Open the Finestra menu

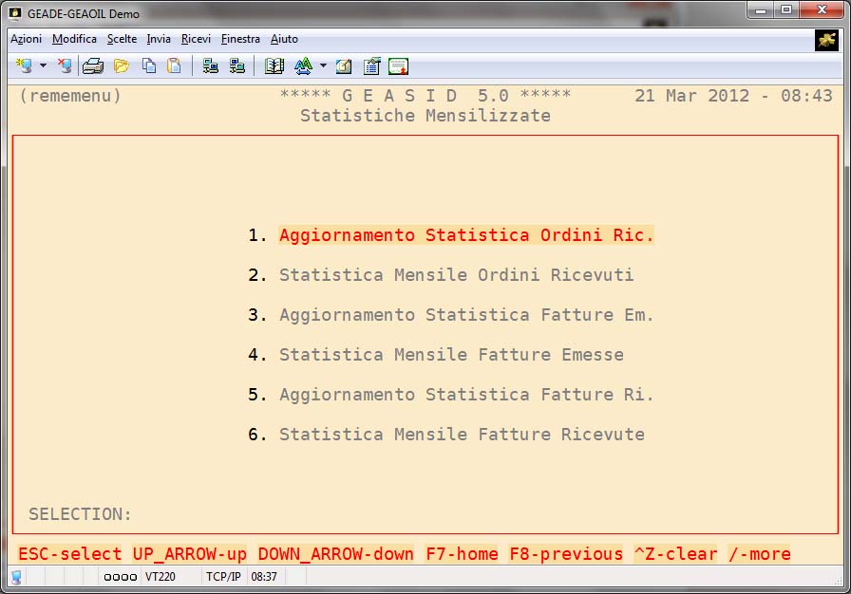coord(240,39)
